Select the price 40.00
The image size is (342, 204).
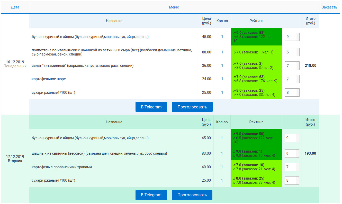[206, 167]
